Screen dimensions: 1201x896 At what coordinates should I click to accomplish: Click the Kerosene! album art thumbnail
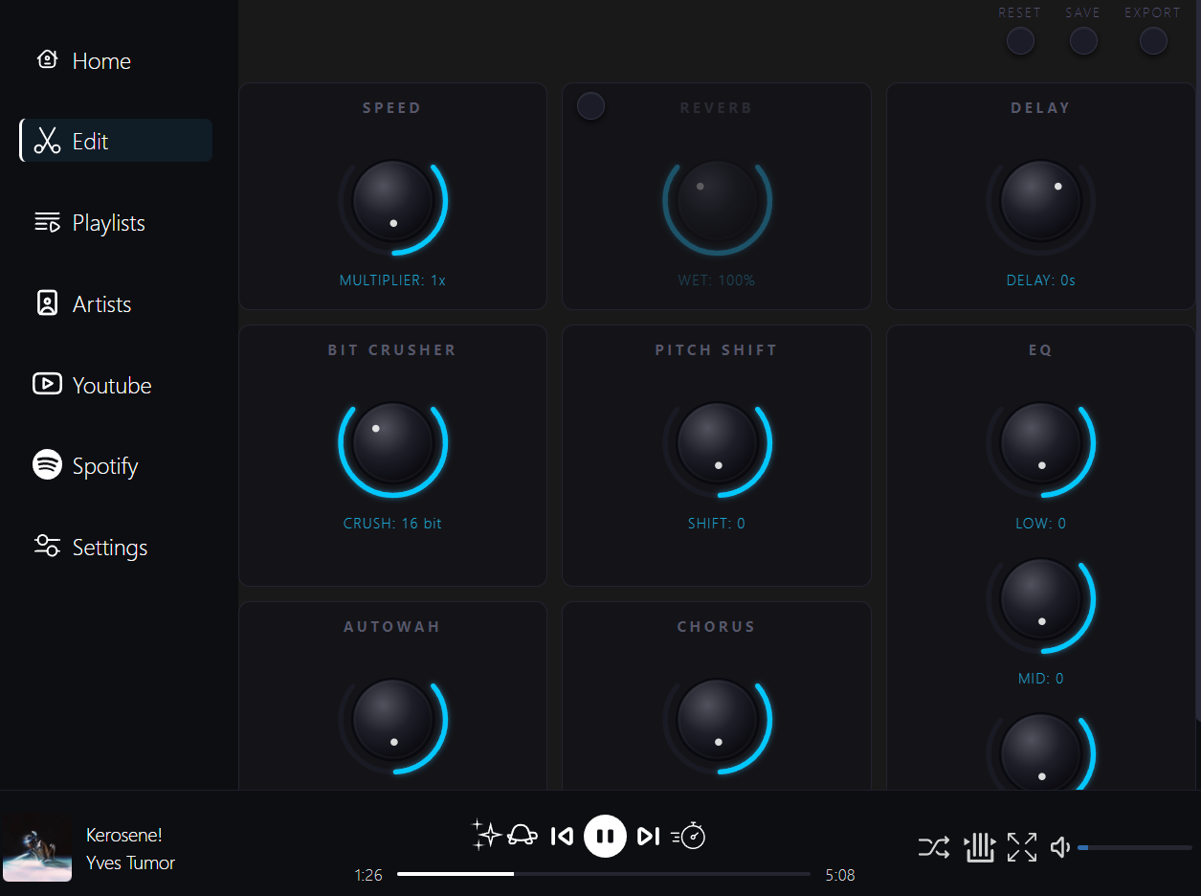37,847
